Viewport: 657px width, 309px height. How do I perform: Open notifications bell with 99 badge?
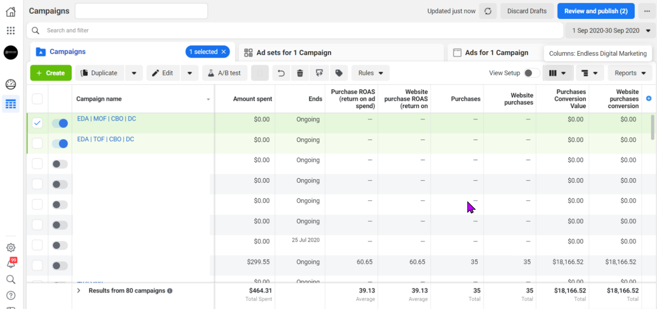coord(11,264)
